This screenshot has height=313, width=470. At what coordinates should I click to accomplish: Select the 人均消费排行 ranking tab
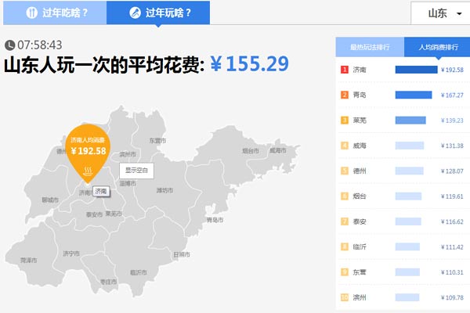[437, 46]
